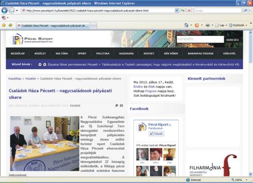
Task: Open the SPORT navigation item
Action: coord(82,53)
